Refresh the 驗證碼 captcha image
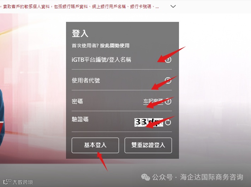The height and width of the screenshot is (187, 251). [x=168, y=122]
